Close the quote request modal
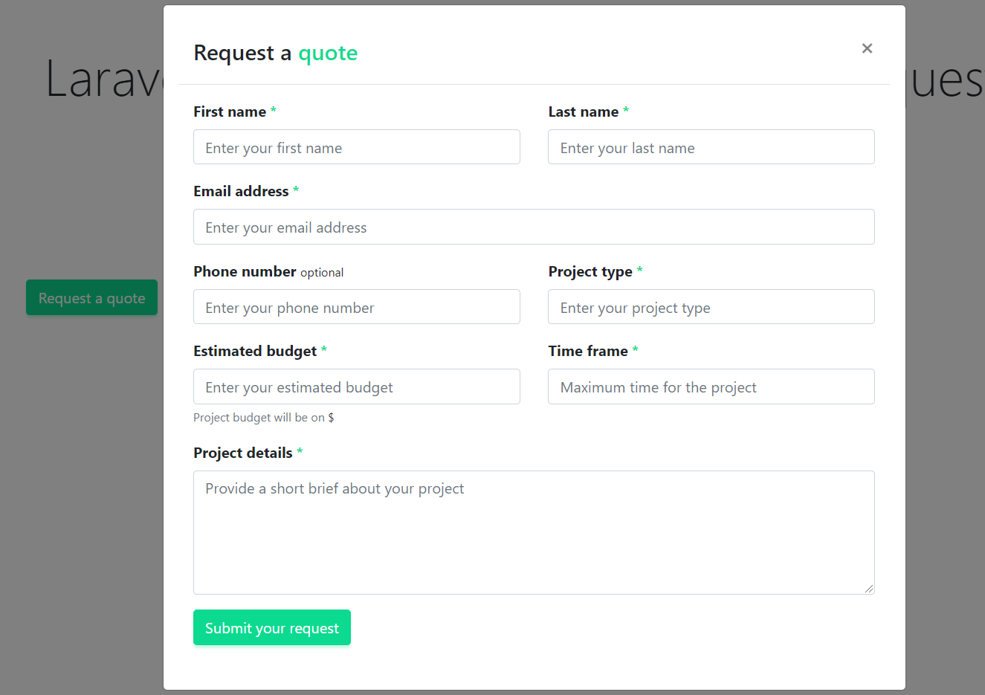 coord(867,48)
